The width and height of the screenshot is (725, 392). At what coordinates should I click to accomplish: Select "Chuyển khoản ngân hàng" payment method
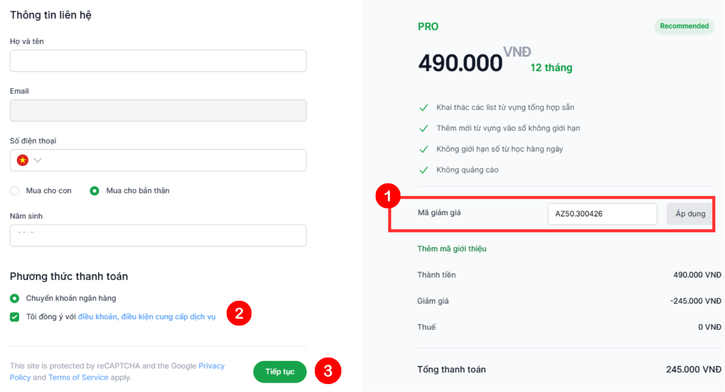[15, 299]
